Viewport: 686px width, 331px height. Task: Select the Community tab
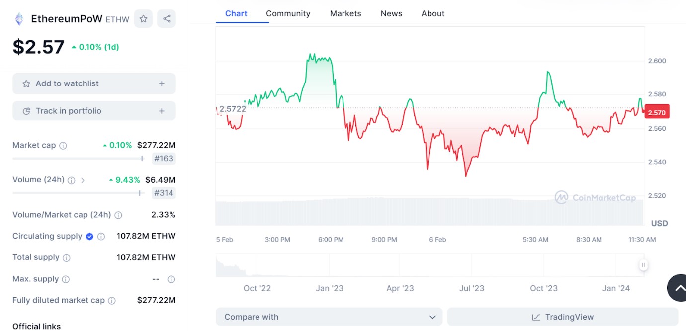pos(288,13)
